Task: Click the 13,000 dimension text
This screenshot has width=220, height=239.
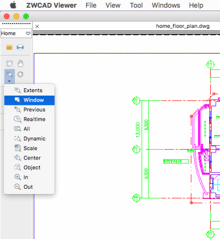Action: tap(138, 130)
